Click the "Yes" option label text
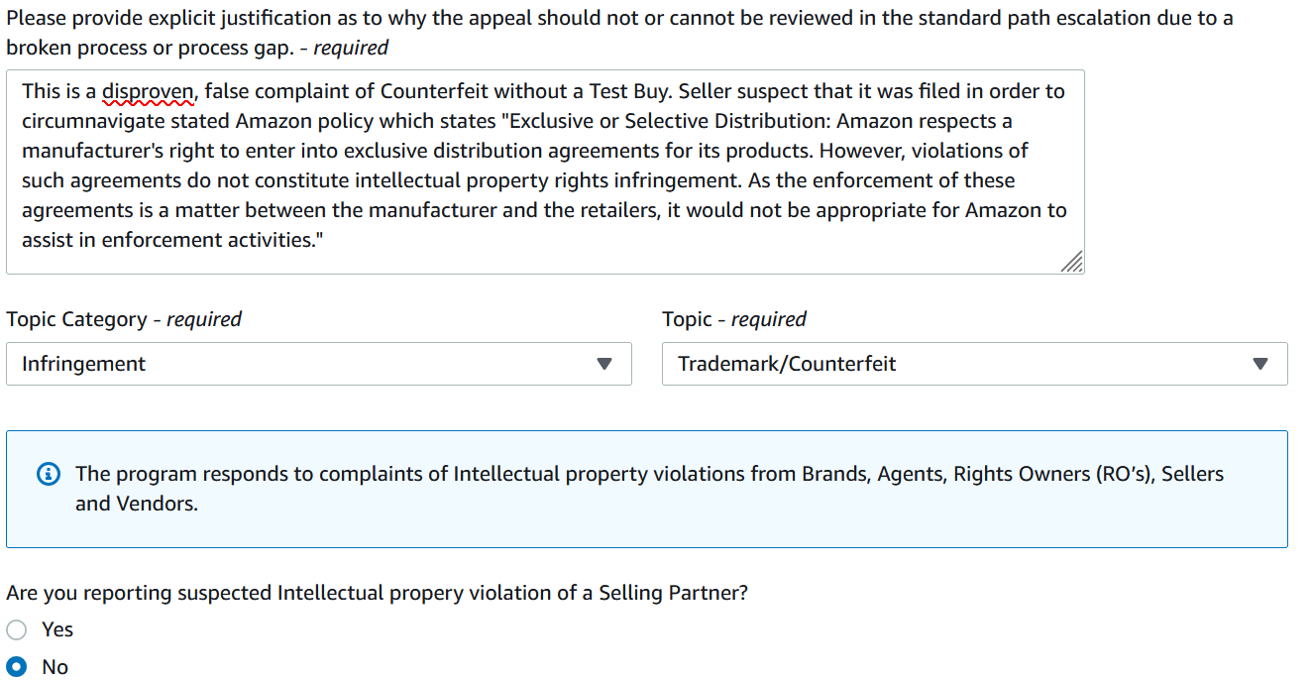The image size is (1312, 681). coord(57,629)
